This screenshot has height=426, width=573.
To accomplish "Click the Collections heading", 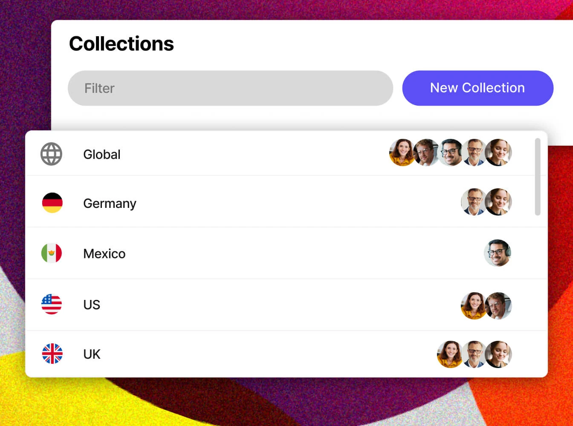I will click(x=122, y=44).
